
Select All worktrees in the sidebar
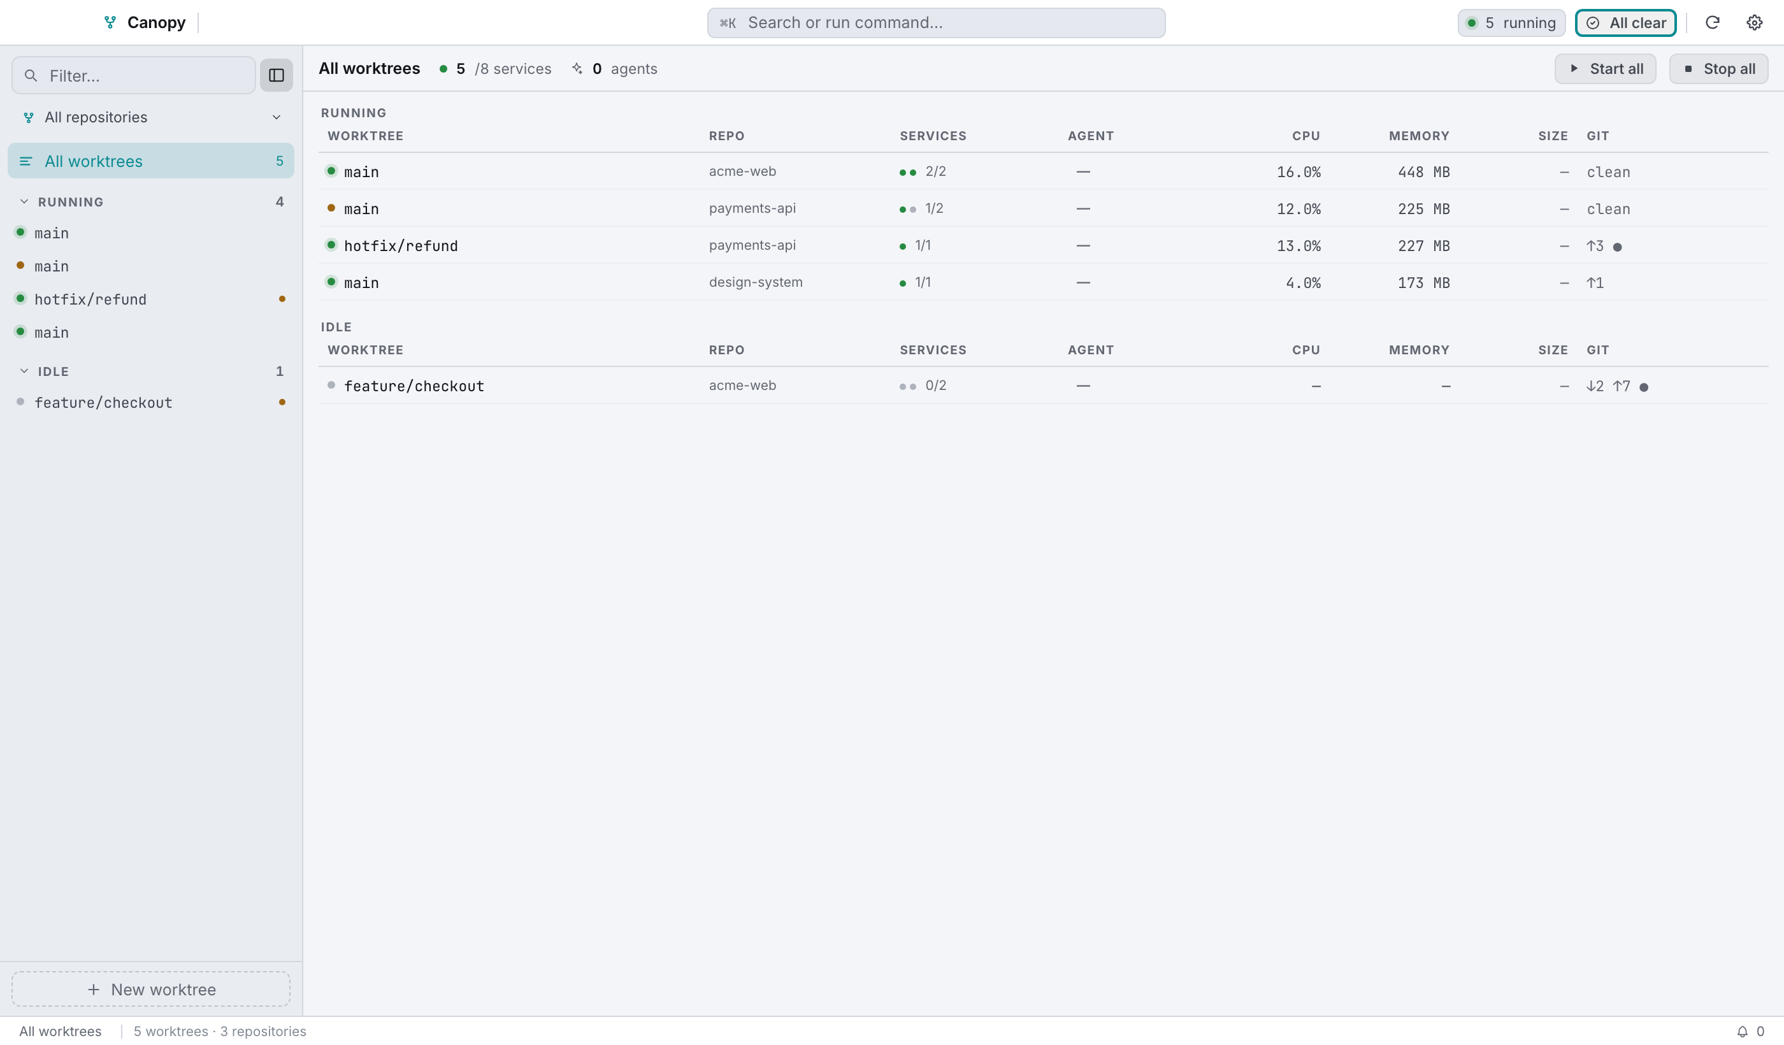point(151,161)
